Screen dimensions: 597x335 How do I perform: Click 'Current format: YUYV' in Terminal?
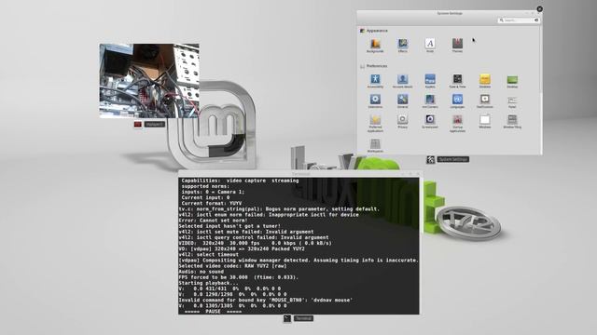pyautogui.click(x=212, y=203)
